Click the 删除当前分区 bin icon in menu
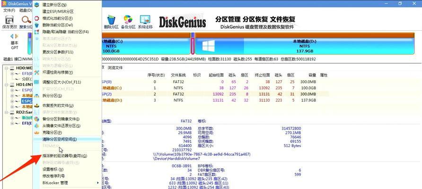The height and width of the screenshot is (189, 422). coord(37,25)
